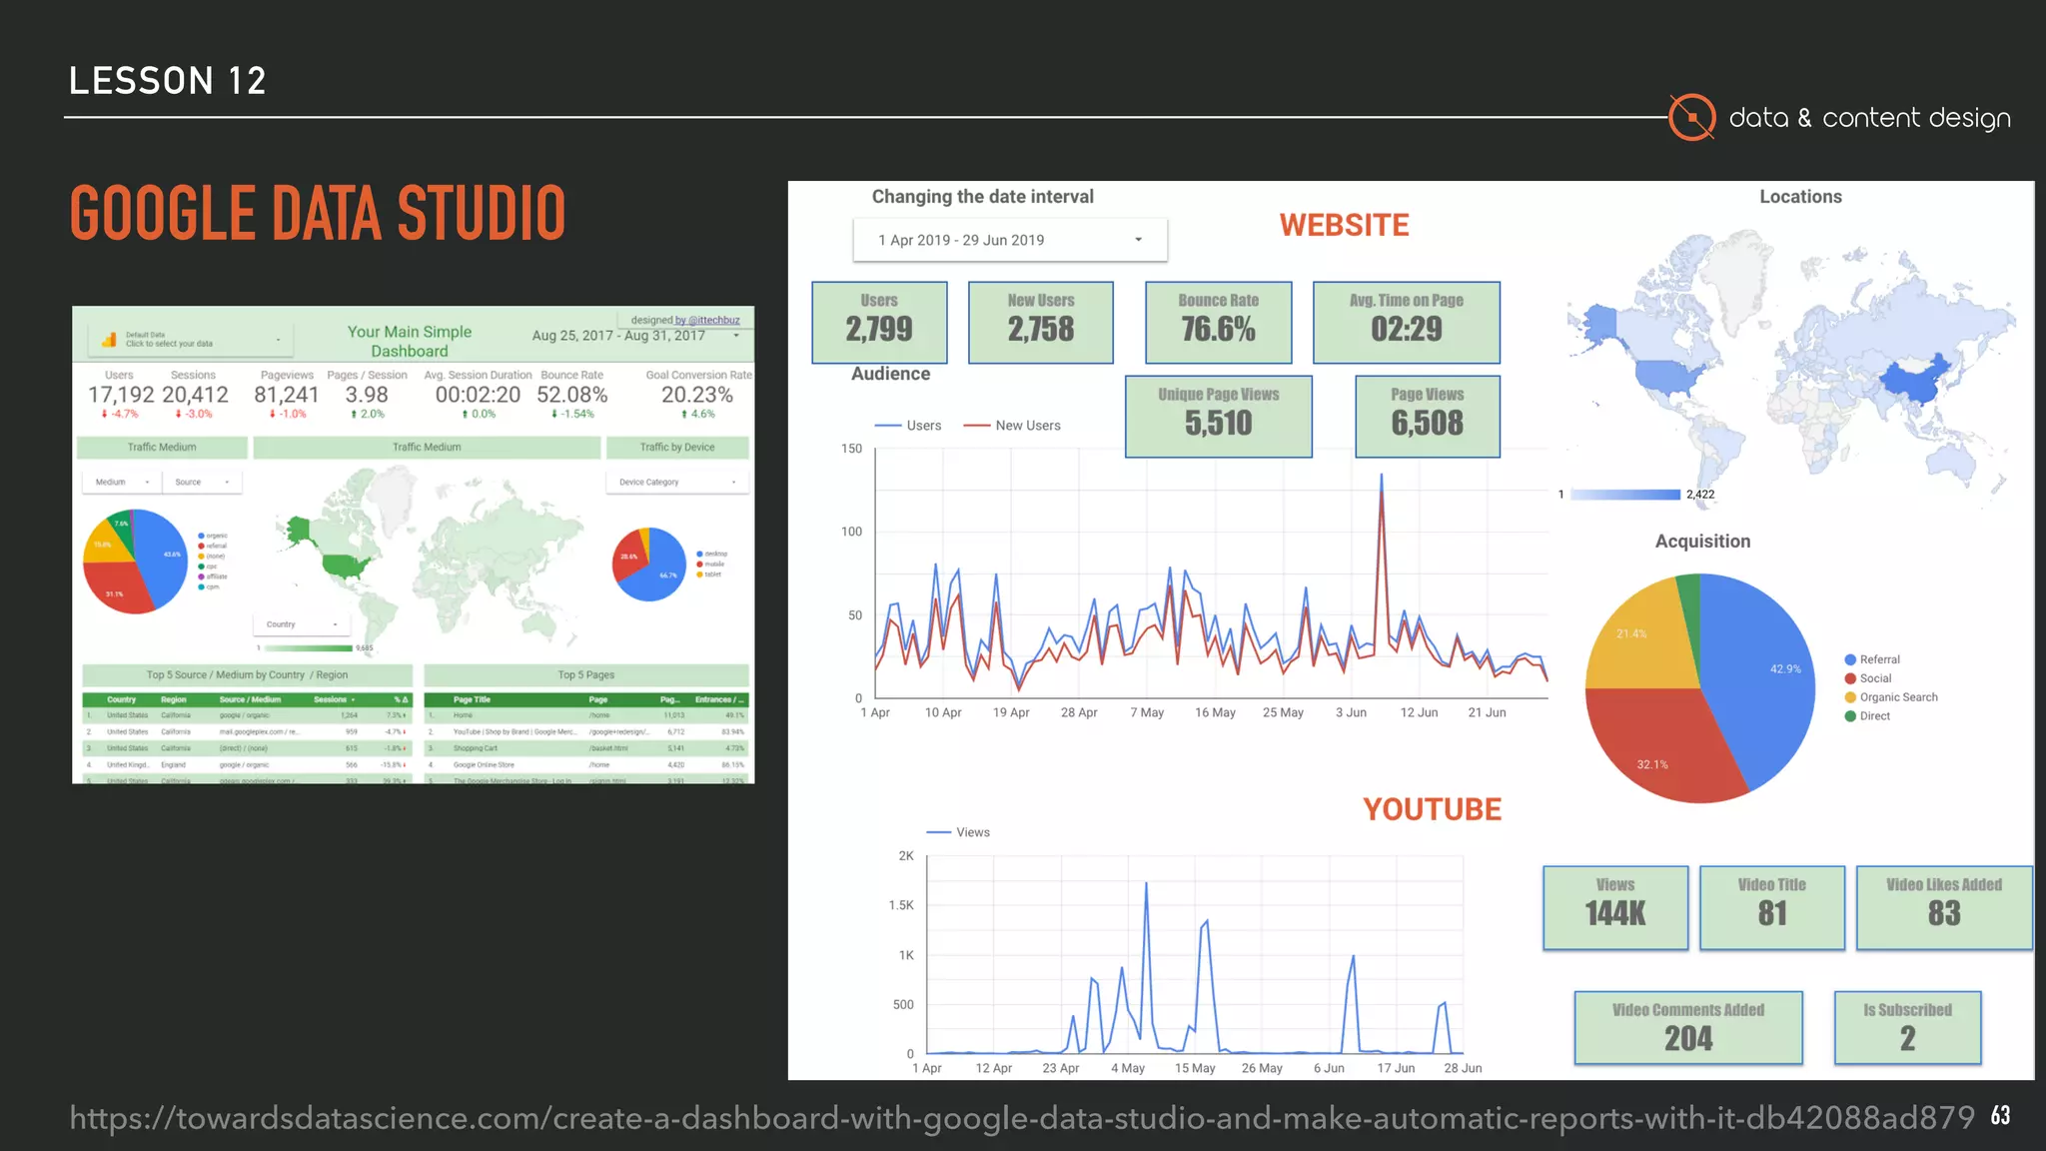Select the Page Title column header
Screen dimensions: 2046x1151
click(x=472, y=699)
